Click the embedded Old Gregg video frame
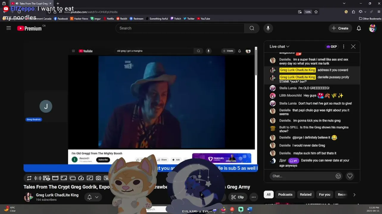 (162, 102)
